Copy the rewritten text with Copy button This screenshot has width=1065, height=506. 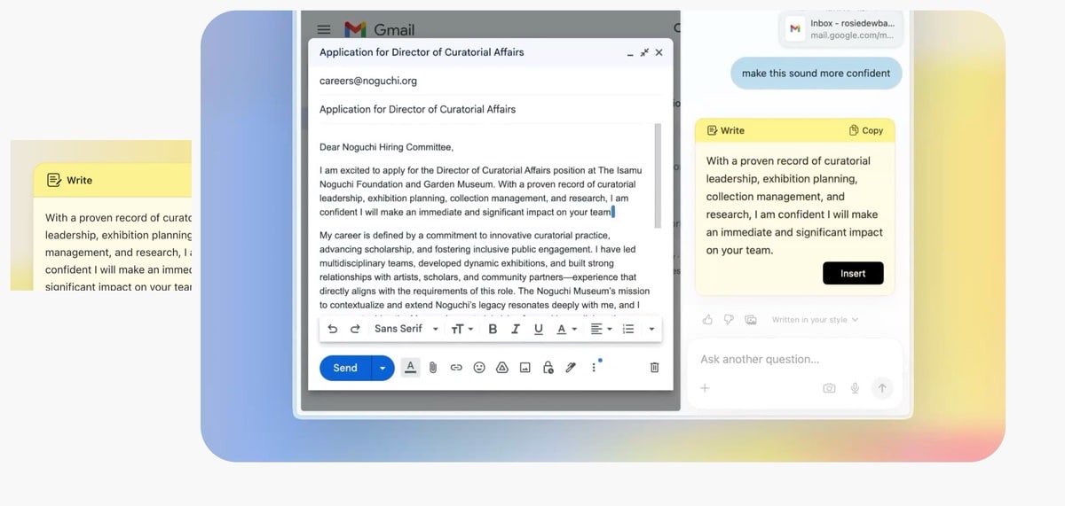pos(866,130)
